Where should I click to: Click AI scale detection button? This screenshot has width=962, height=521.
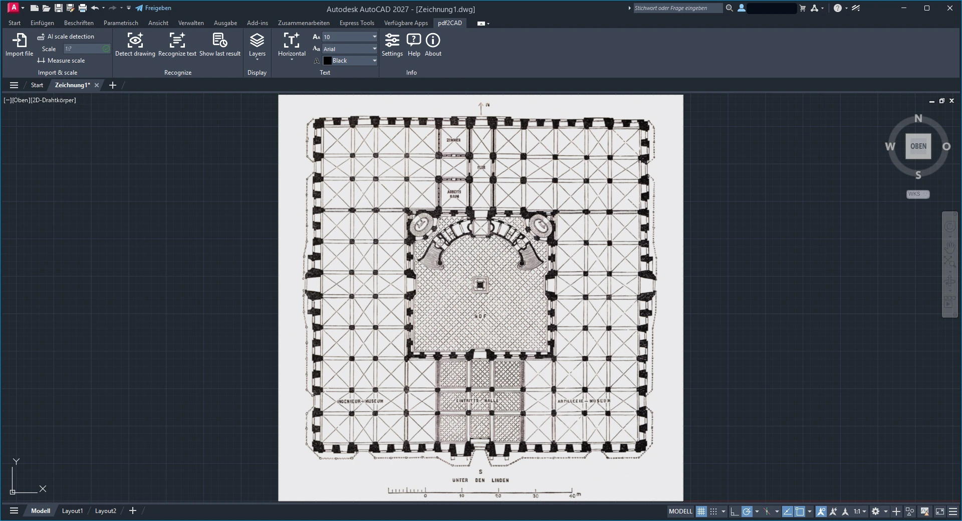(x=66, y=37)
